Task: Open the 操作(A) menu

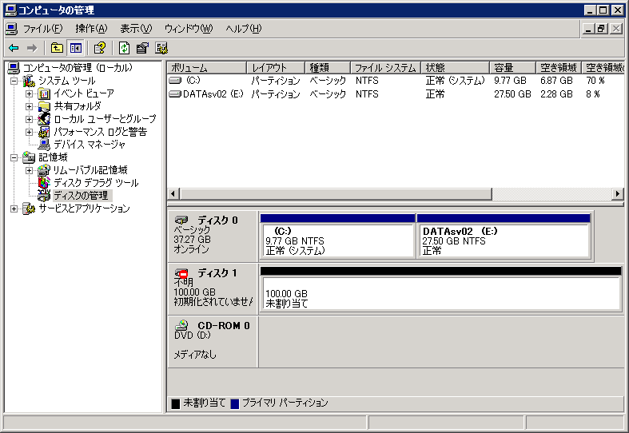Action: pyautogui.click(x=90, y=29)
